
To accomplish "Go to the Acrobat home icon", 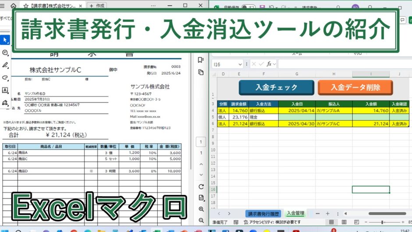I will 13,6.
